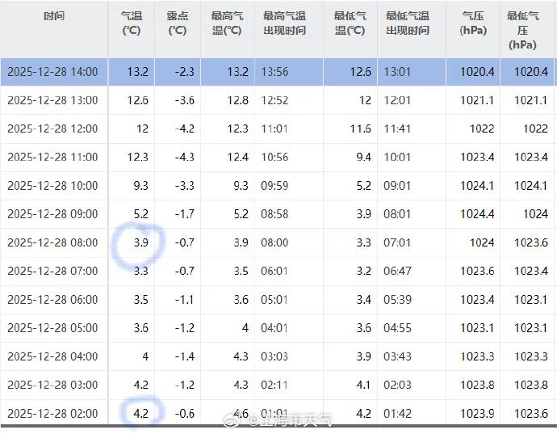Click the -4.3 dew point value
The height and width of the screenshot is (434, 557).
pyautogui.click(x=184, y=157)
